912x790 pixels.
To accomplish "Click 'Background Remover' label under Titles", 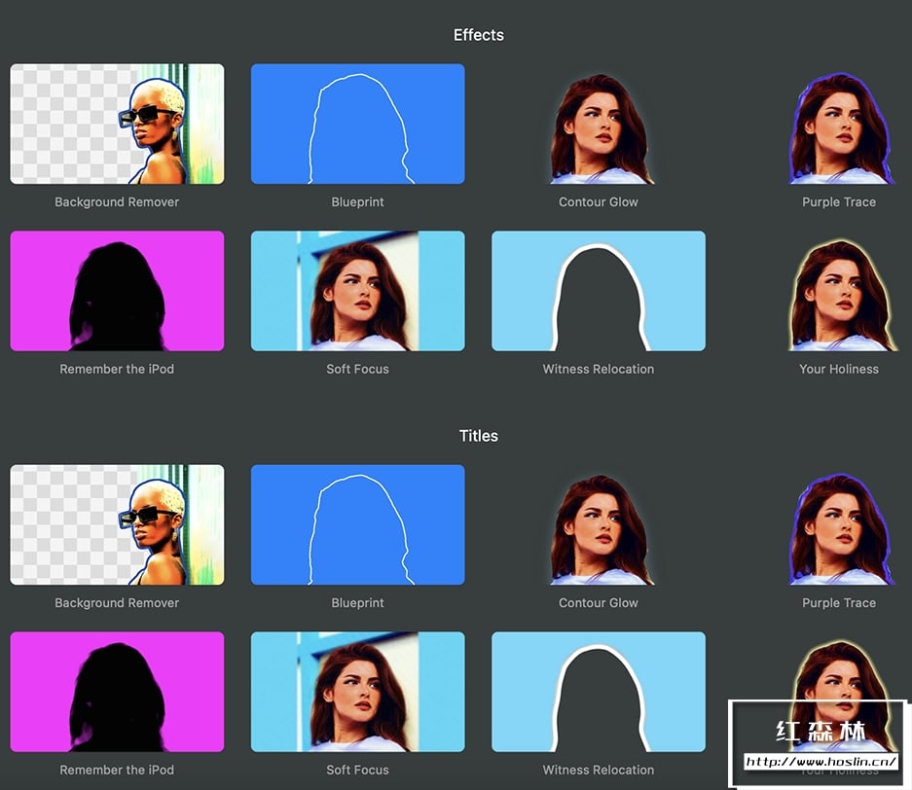I will pyautogui.click(x=117, y=603).
